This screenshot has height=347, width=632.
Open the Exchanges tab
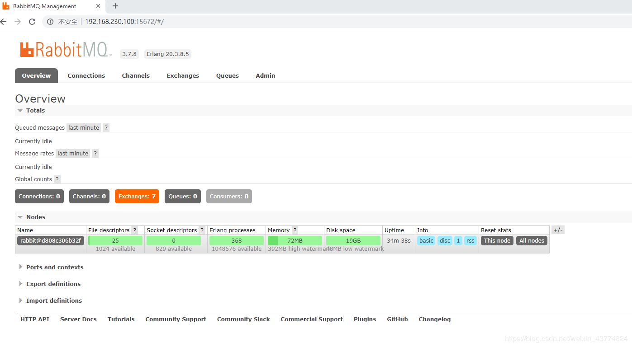click(x=183, y=75)
